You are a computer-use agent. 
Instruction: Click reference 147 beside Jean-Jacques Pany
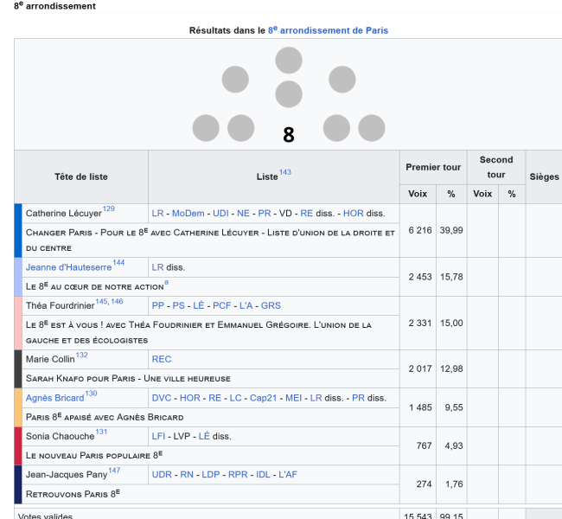pyautogui.click(x=114, y=471)
